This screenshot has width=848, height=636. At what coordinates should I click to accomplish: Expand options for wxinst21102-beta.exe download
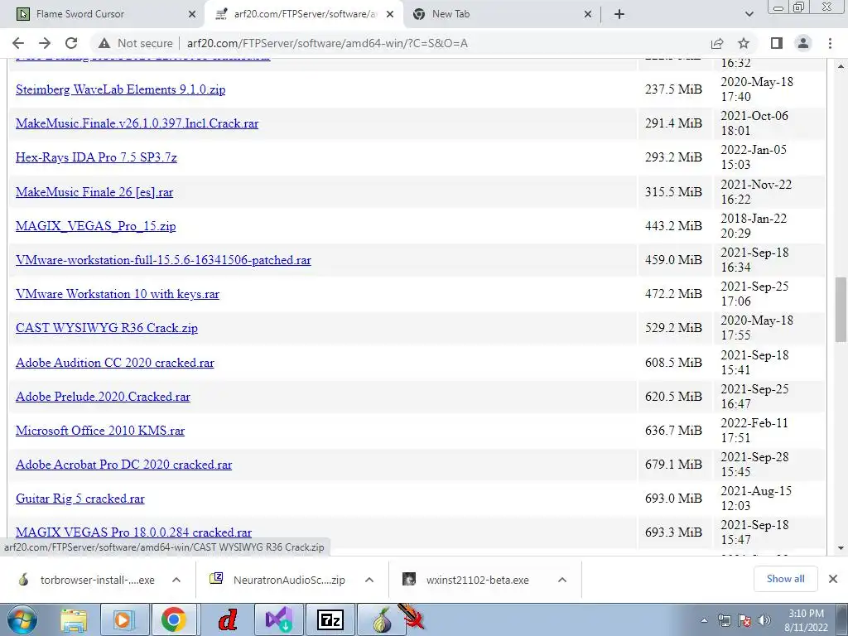pyautogui.click(x=562, y=580)
